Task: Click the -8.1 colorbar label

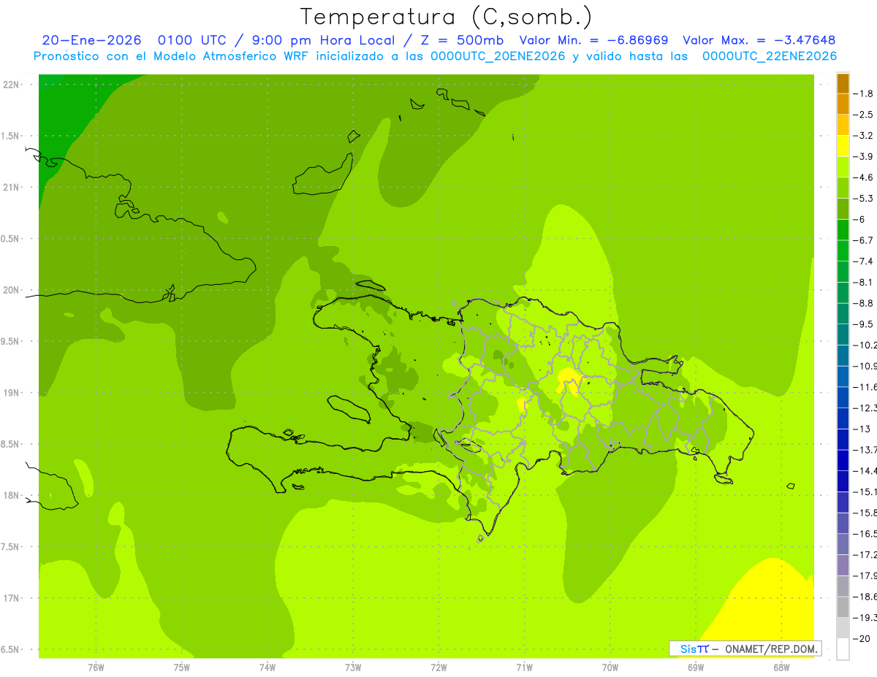Action: [864, 282]
